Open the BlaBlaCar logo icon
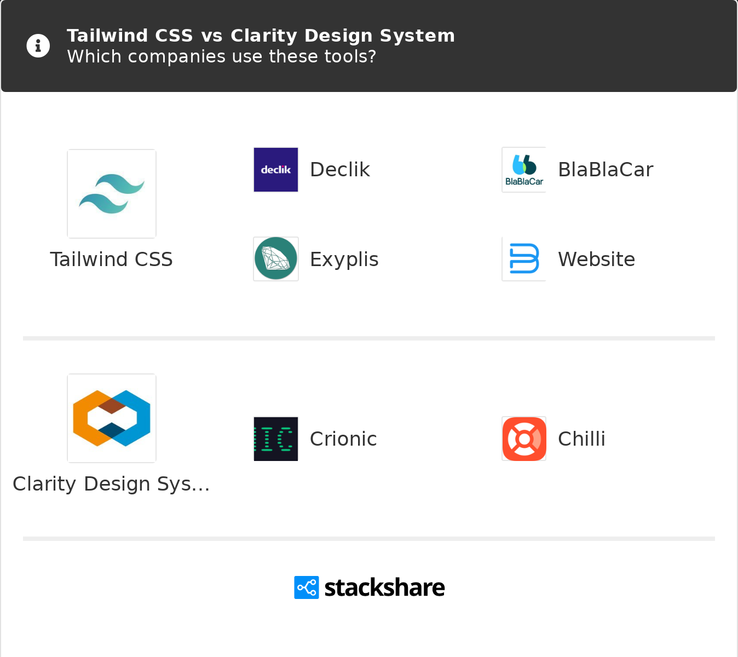The width and height of the screenshot is (738, 657). click(523, 170)
